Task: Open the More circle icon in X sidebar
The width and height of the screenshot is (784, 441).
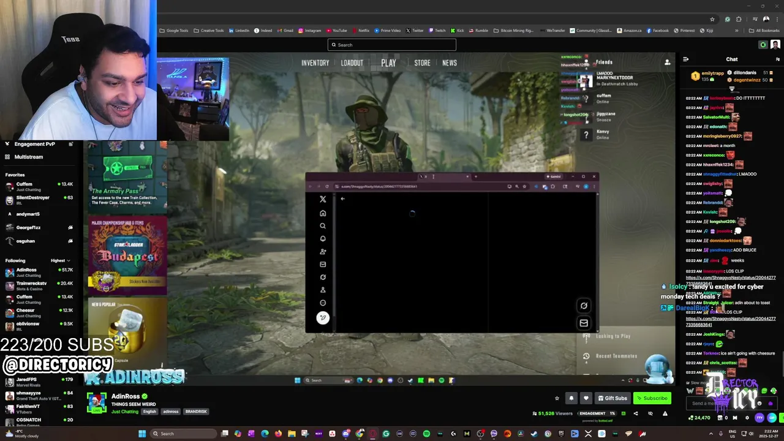Action: coord(323,303)
